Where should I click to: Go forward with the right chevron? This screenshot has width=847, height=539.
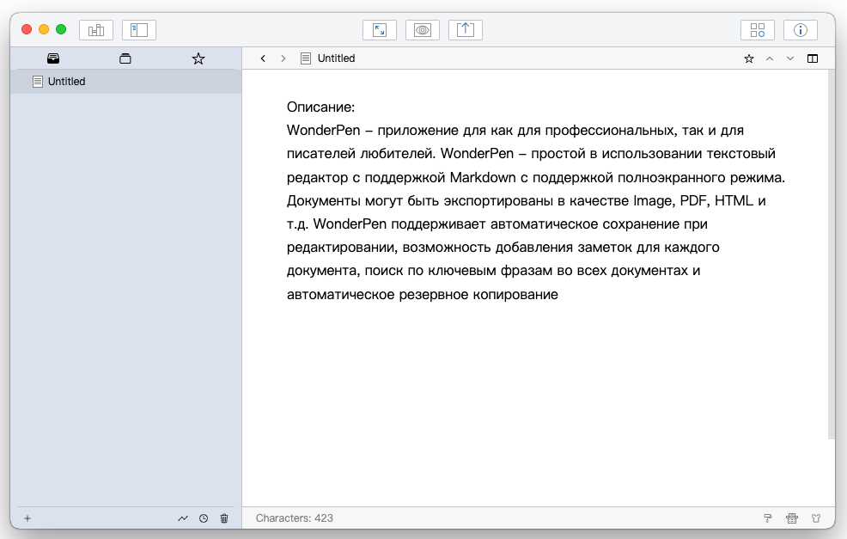(283, 58)
